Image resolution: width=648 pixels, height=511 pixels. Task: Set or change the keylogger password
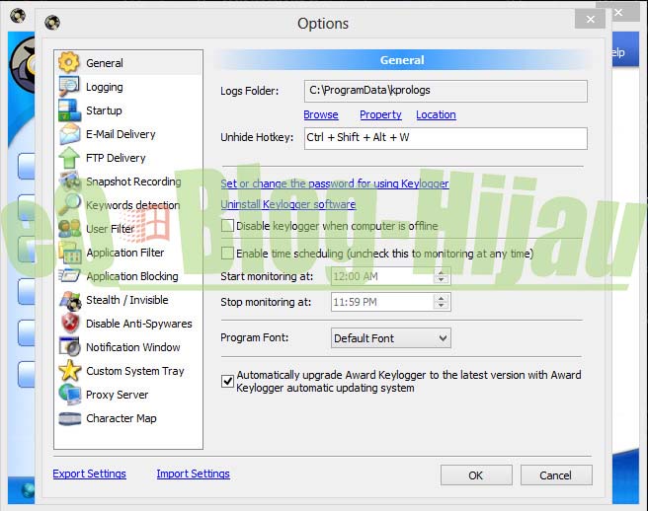click(x=335, y=183)
